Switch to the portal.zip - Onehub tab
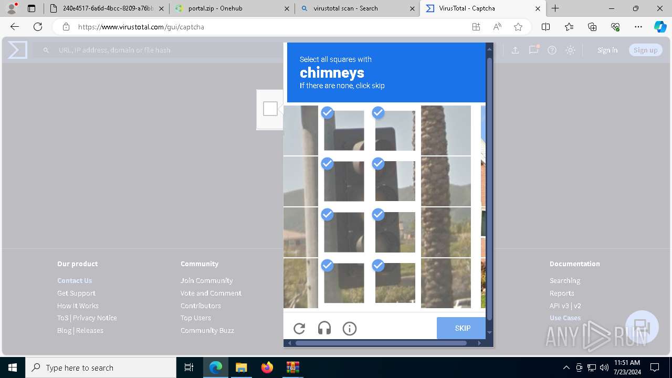The width and height of the screenshot is (672, 378). point(232,8)
